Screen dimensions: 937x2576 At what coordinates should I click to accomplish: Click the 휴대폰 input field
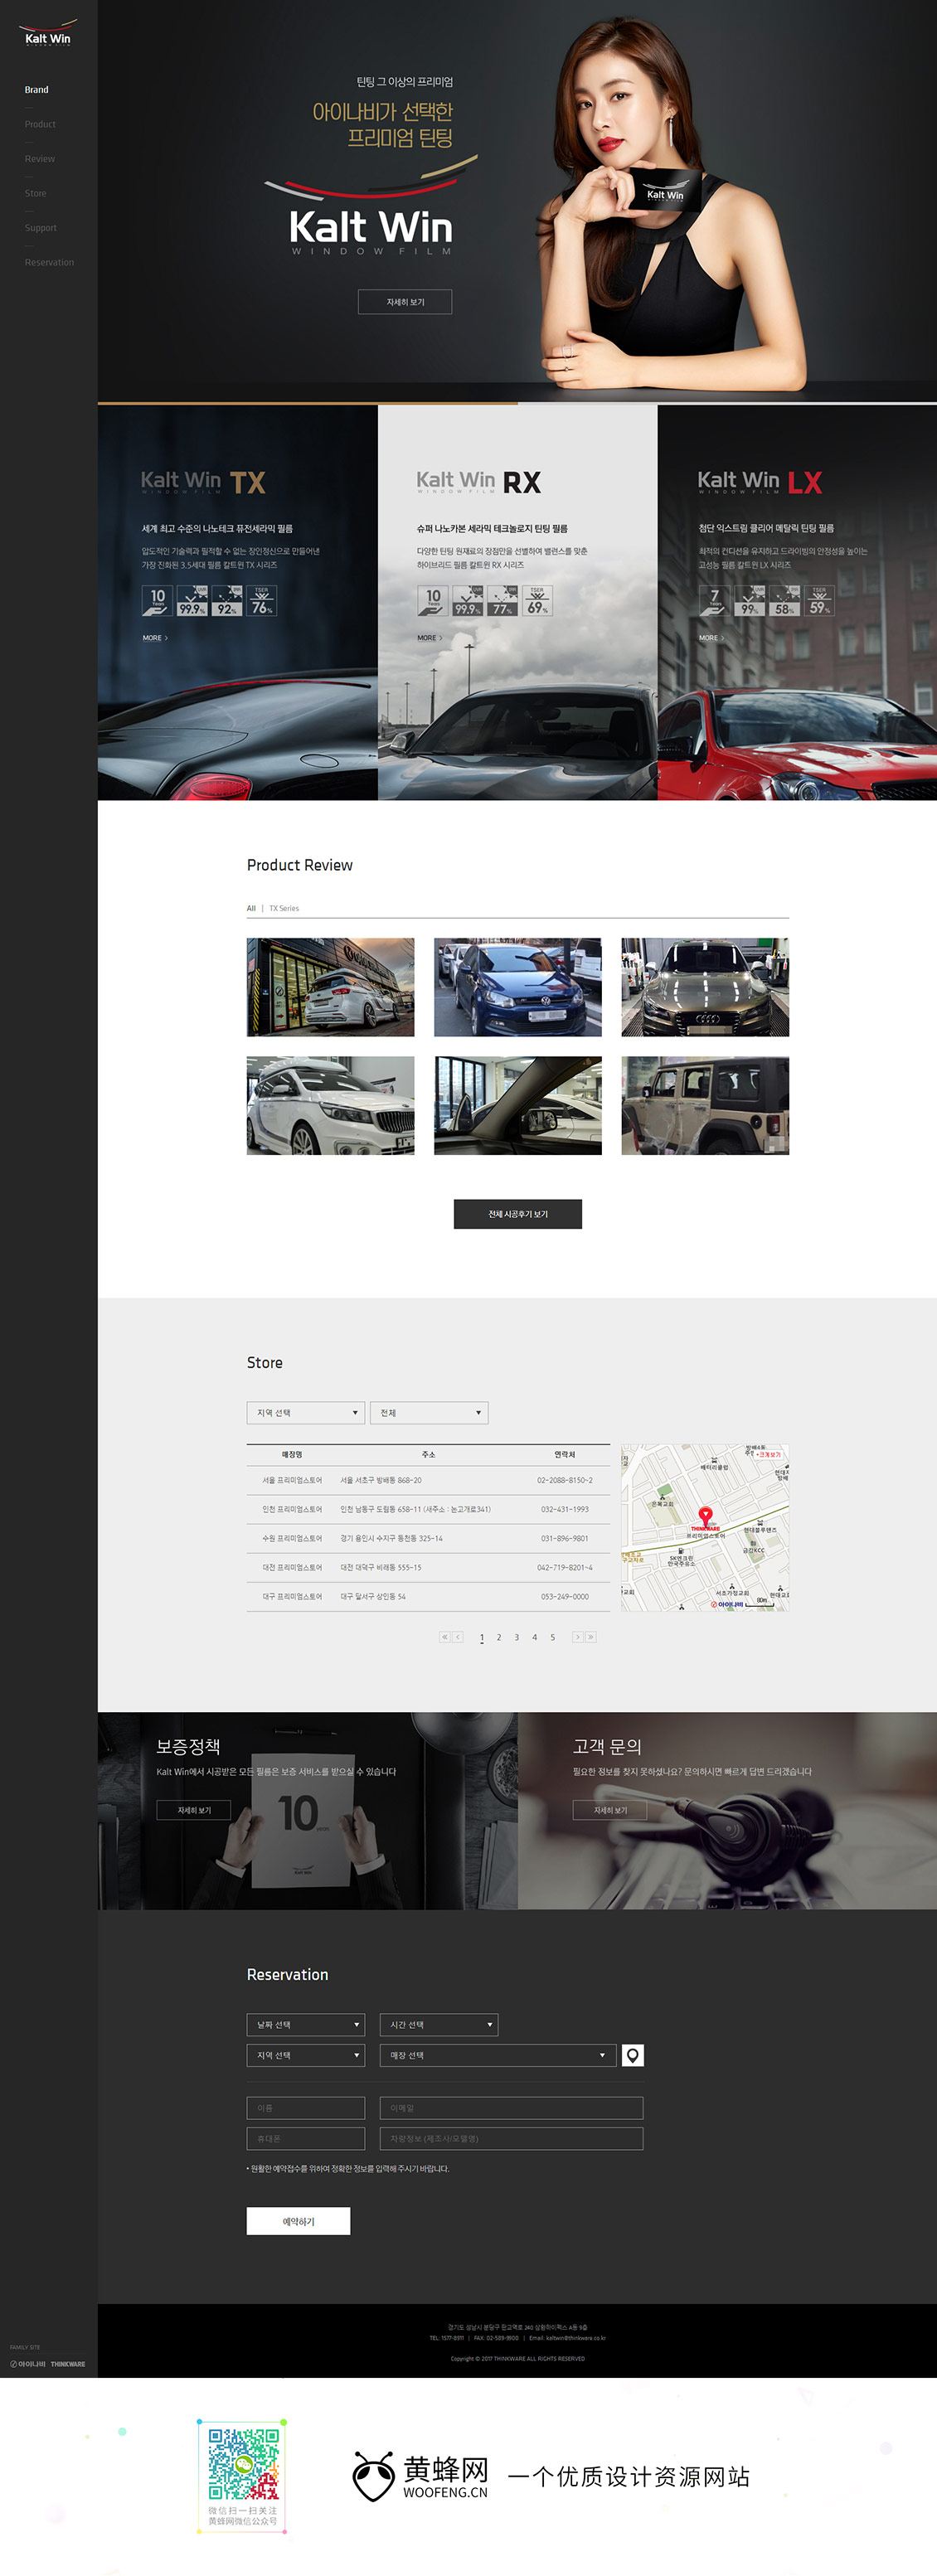click(306, 2138)
